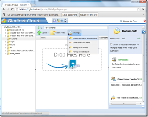The height and width of the screenshot is (117, 148).
Task: Click the team folder members icon
Action: (x=113, y=79)
